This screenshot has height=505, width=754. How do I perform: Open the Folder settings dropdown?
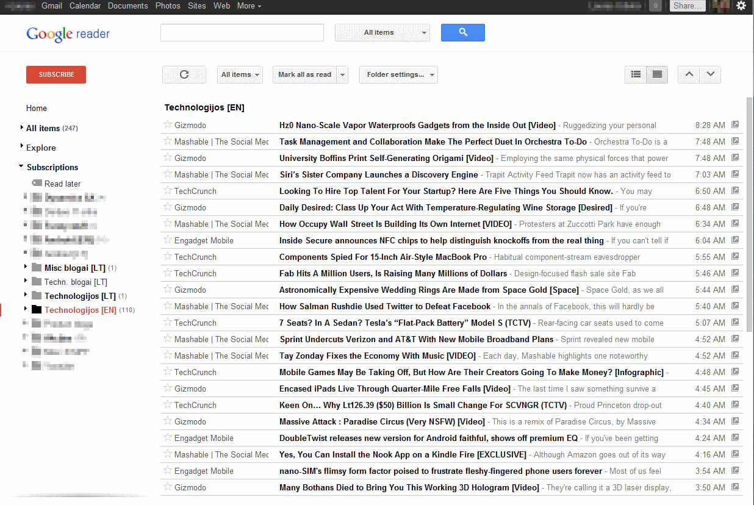click(398, 74)
